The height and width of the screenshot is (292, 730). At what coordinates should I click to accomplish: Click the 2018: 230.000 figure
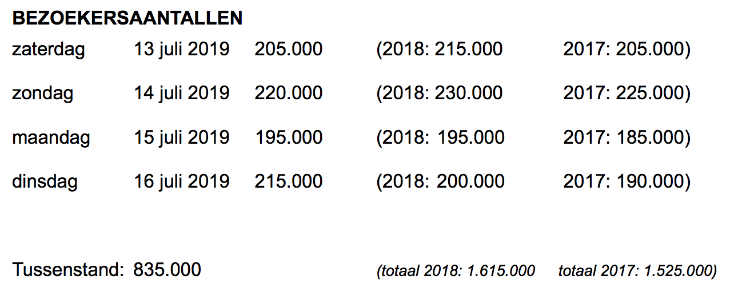(x=439, y=92)
